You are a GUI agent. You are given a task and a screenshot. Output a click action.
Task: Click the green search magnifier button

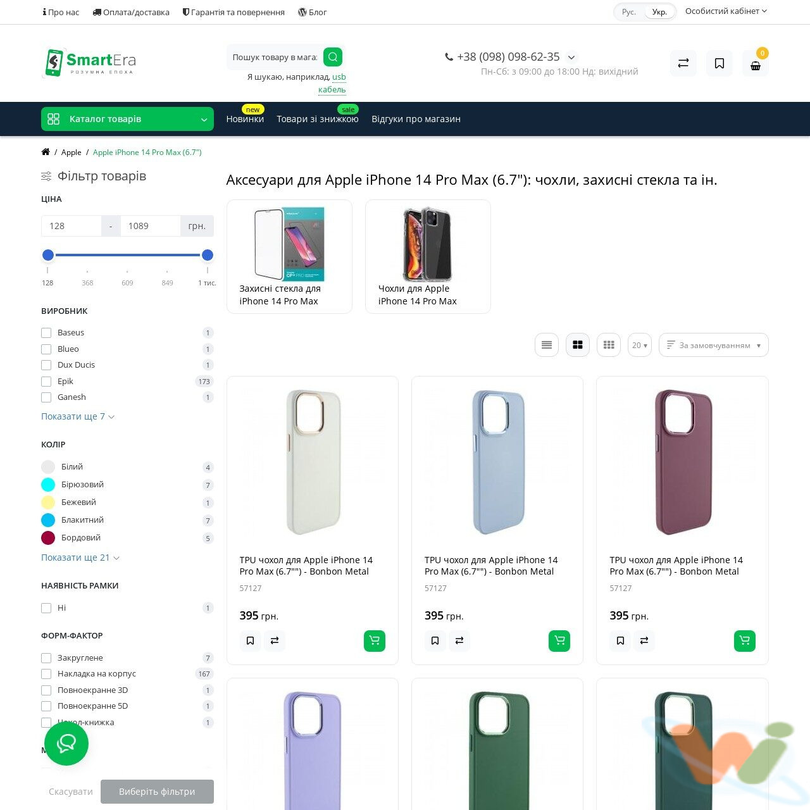(x=333, y=57)
